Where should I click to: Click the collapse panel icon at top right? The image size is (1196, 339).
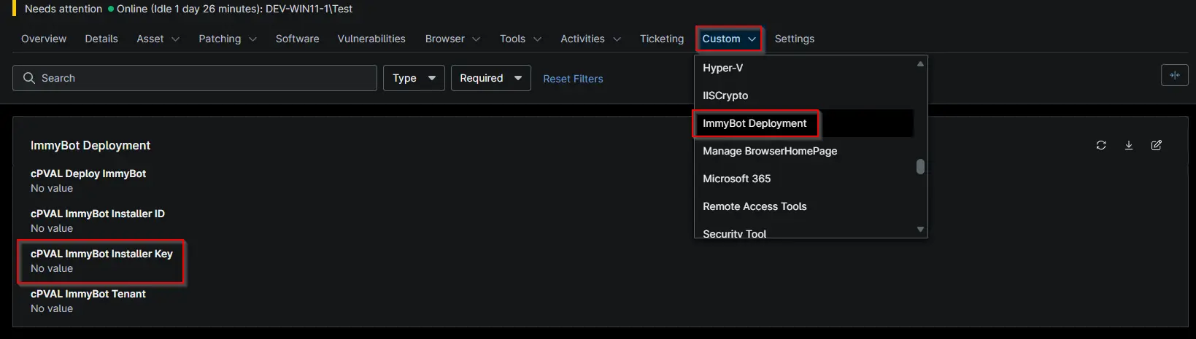coord(1174,75)
